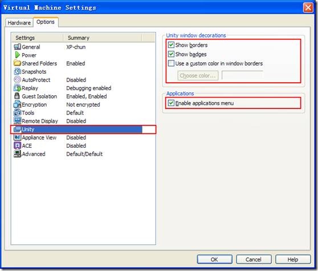The image size is (318, 271).
Task: Open Help for this dialog
Action: tap(293, 259)
